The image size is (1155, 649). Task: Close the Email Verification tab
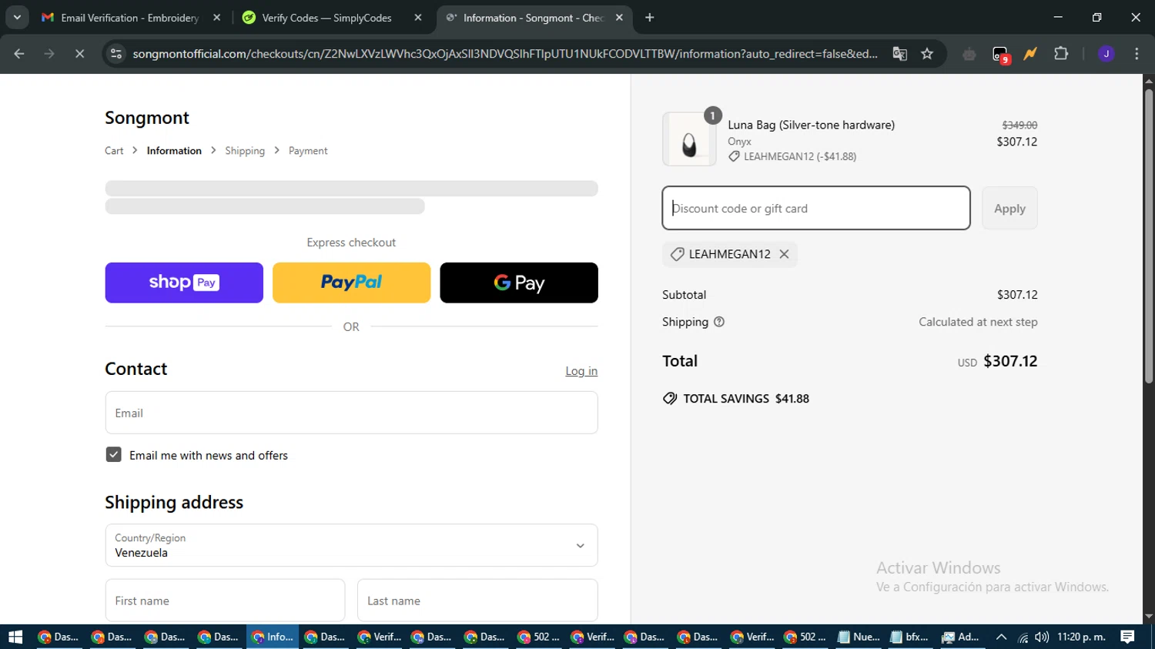[x=216, y=18]
